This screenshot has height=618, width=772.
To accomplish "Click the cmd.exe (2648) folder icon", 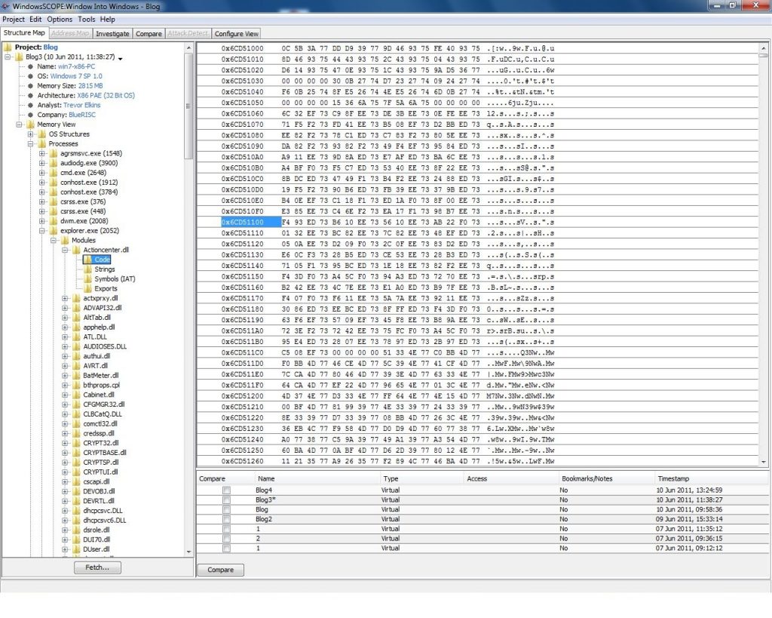I will (x=54, y=173).
